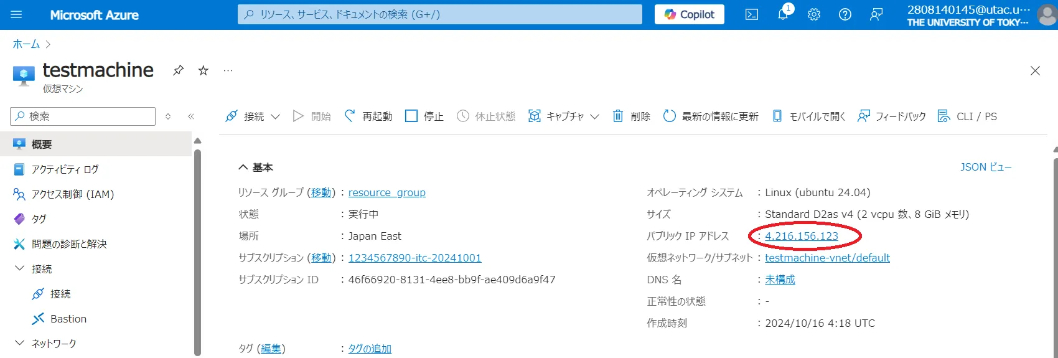This screenshot has height=358, width=1058.
Task: Click the public IP address 4.216.156.123
Action: click(x=801, y=236)
